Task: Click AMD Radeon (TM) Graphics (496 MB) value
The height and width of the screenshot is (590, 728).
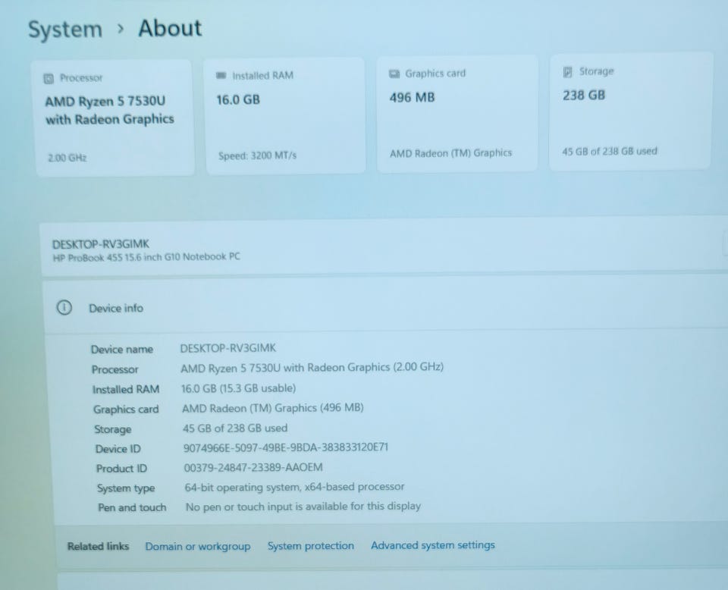Action: tap(272, 408)
